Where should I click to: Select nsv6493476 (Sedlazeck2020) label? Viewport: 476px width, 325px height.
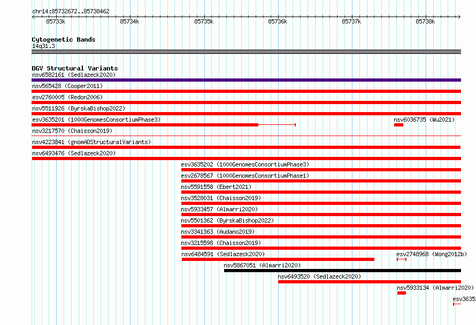pos(74,153)
